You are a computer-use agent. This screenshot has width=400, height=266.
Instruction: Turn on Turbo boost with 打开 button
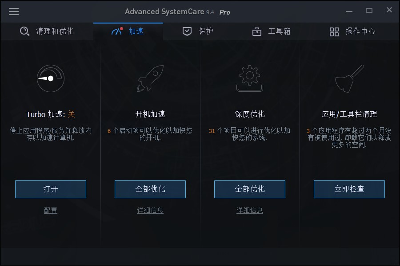pos(51,189)
